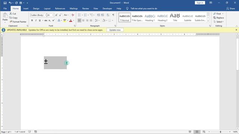Increase paragraph indent
Viewport: 239px width, 134px height.
(x=102, y=15)
